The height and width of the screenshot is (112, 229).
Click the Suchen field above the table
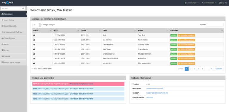click(215, 25)
